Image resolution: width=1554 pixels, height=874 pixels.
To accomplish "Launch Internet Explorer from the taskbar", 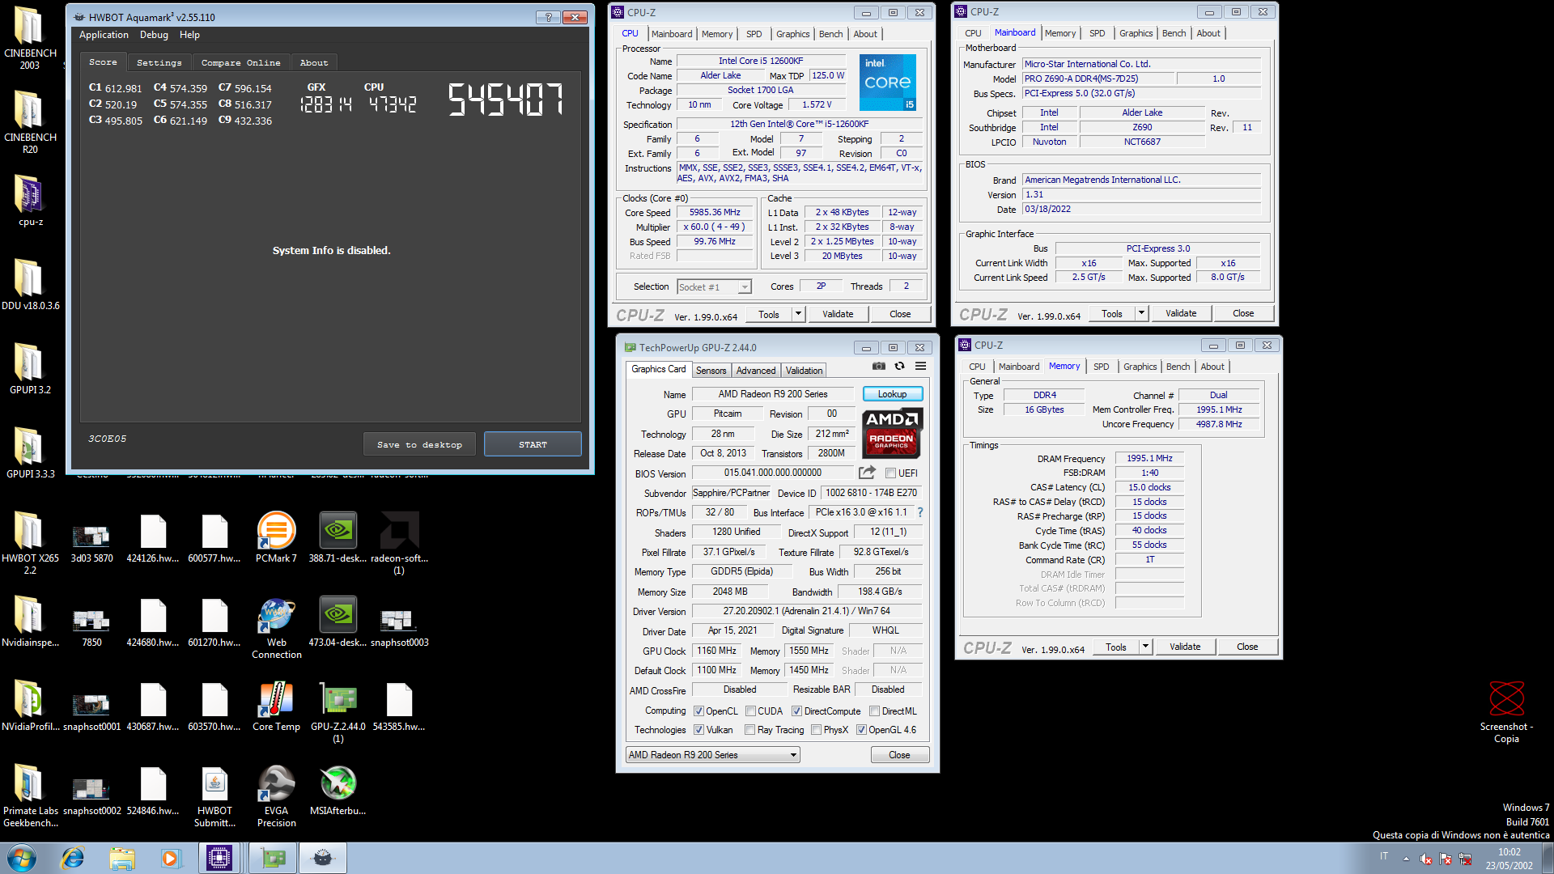I will [x=73, y=858].
